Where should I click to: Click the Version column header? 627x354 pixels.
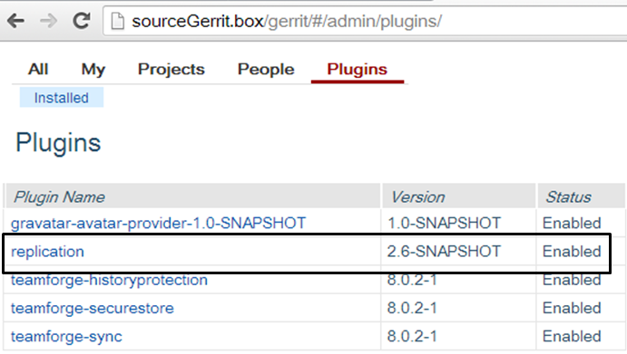(458, 196)
